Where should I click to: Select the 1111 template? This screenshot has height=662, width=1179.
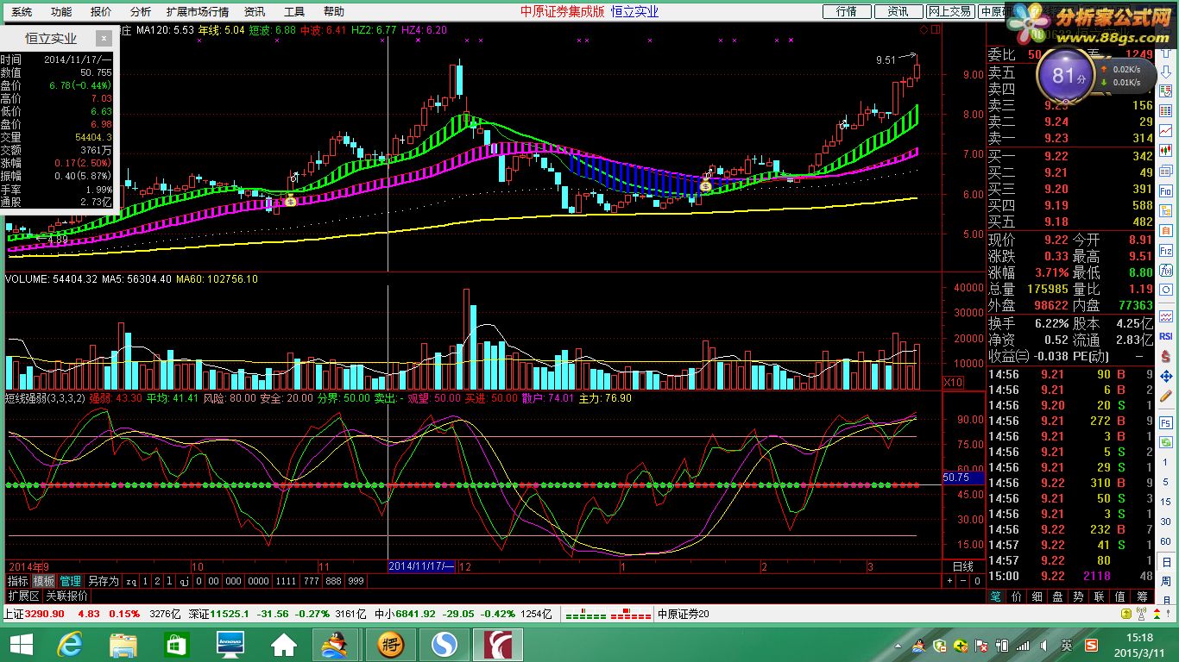(285, 581)
